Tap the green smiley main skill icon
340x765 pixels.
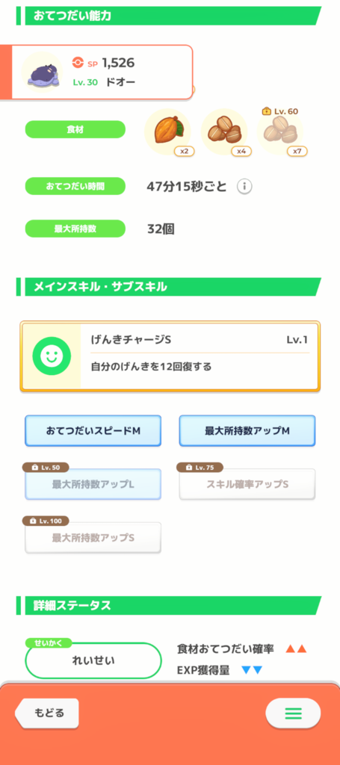pyautogui.click(x=52, y=356)
